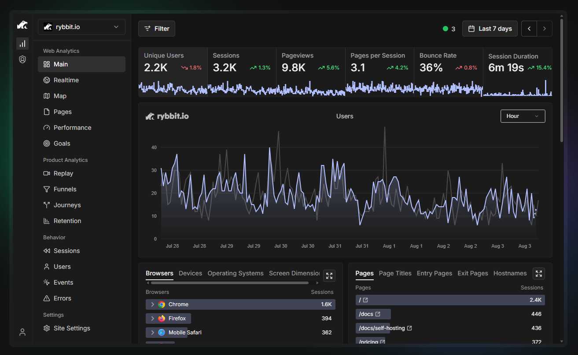Click the Filter button
The height and width of the screenshot is (355, 578).
point(157,29)
